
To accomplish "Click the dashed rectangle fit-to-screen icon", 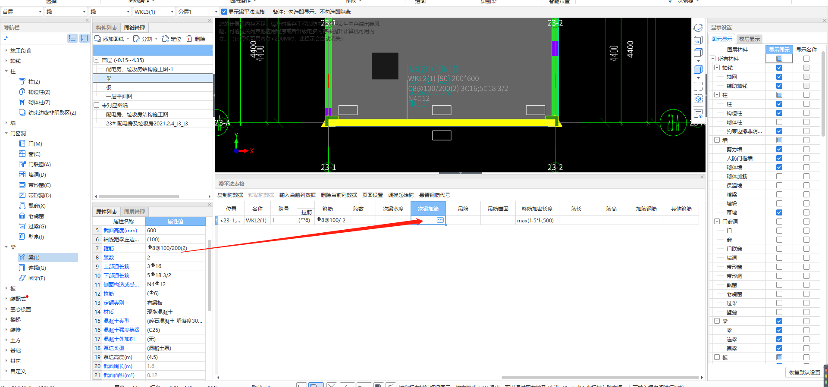I will (698, 86).
